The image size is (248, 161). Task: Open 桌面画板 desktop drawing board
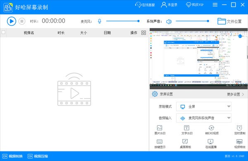click(x=185, y=144)
